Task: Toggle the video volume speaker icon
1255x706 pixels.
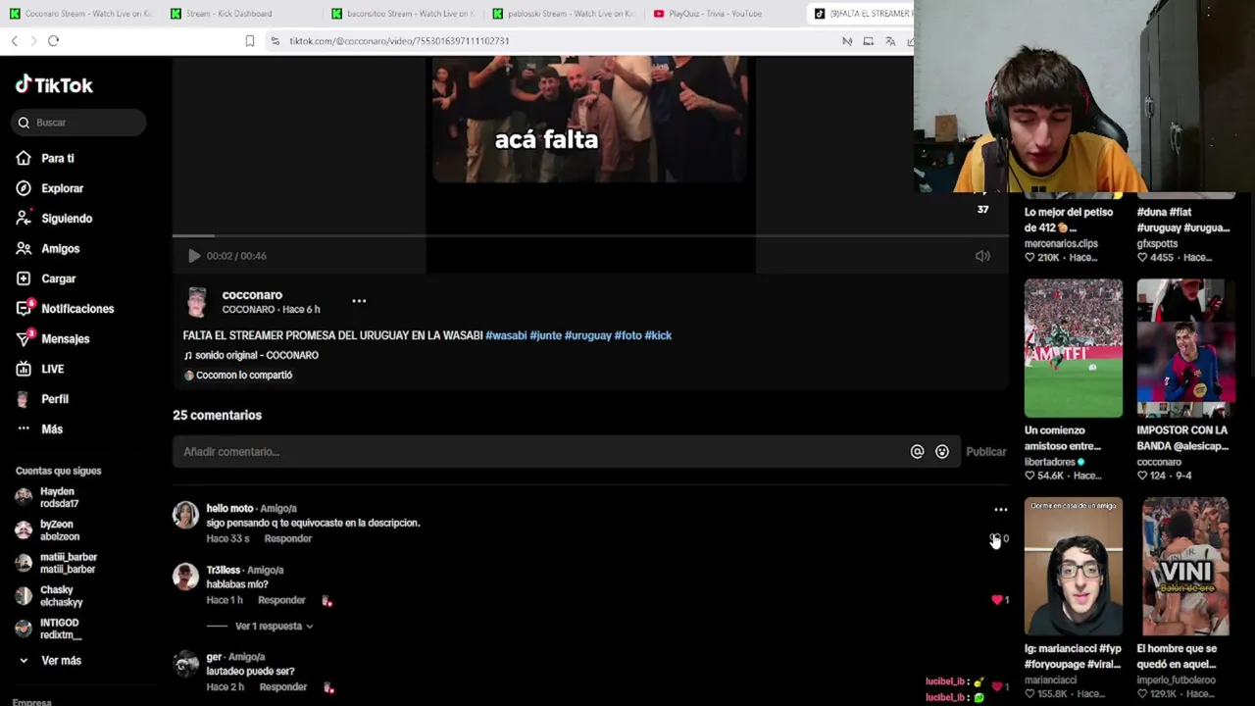Action: coord(982,256)
